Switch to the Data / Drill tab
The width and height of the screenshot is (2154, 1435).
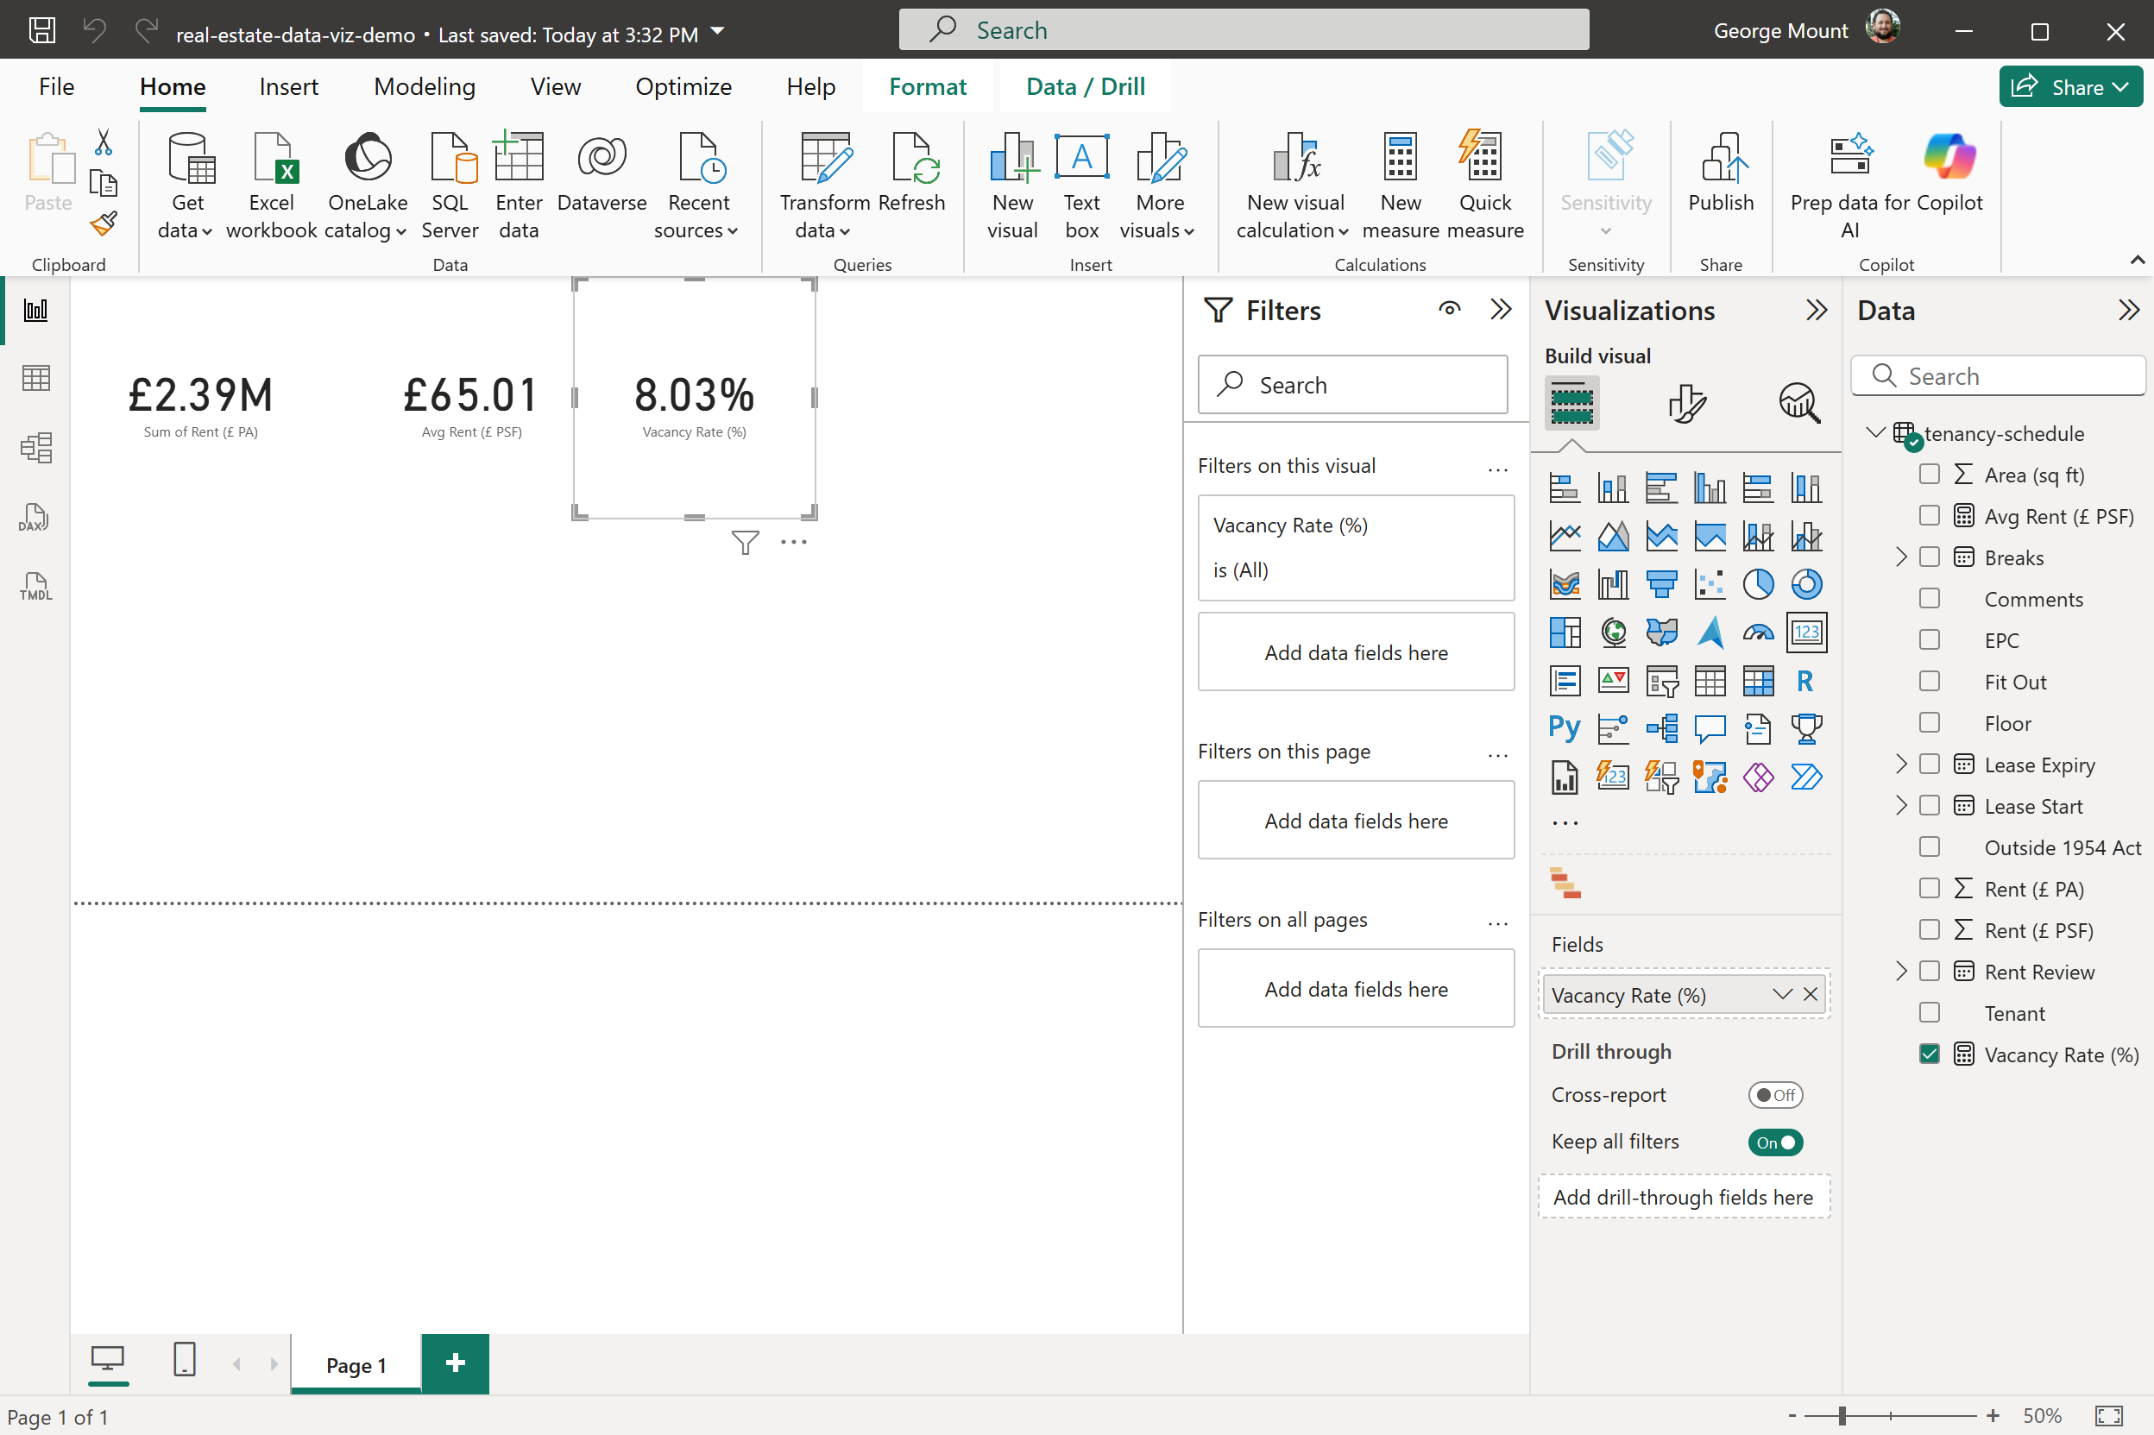click(x=1086, y=87)
